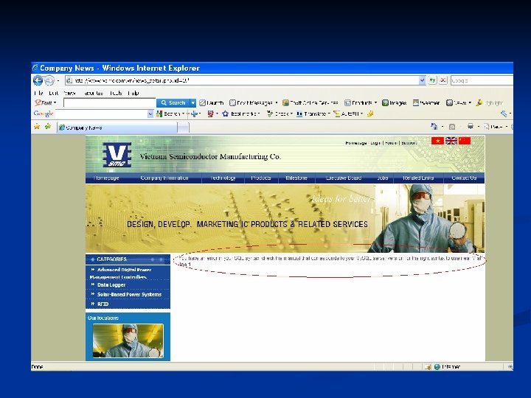Screen dimensions: 531x398
Task: Click the RSS feeds icon in command bar
Action: point(452,127)
